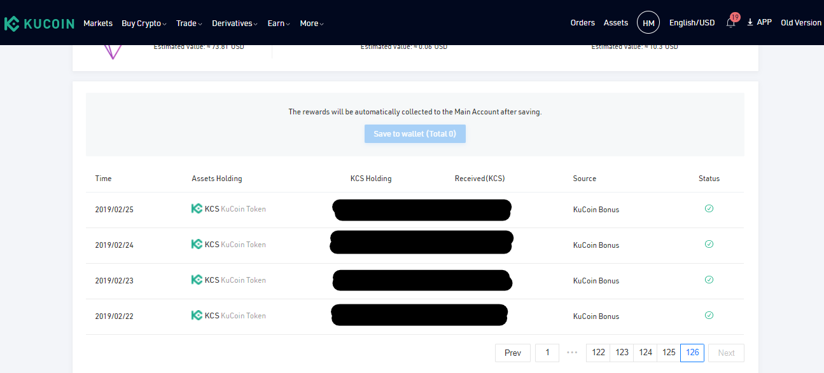Go to the Prev page
This screenshot has height=373, width=824.
click(x=513, y=353)
